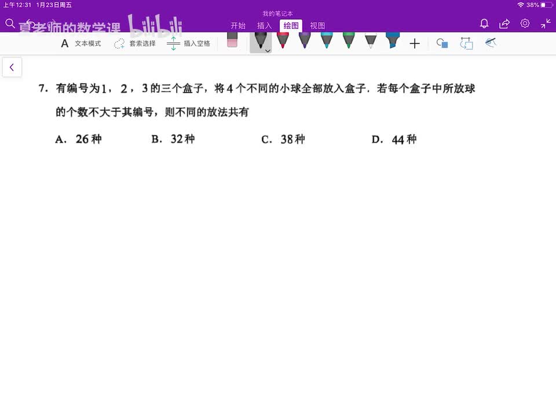Exit full screen mode arrows

point(546,24)
